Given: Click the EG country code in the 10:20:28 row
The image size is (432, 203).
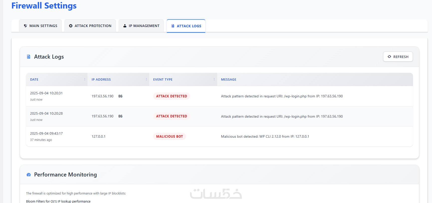Looking at the screenshot, I should point(120,116).
